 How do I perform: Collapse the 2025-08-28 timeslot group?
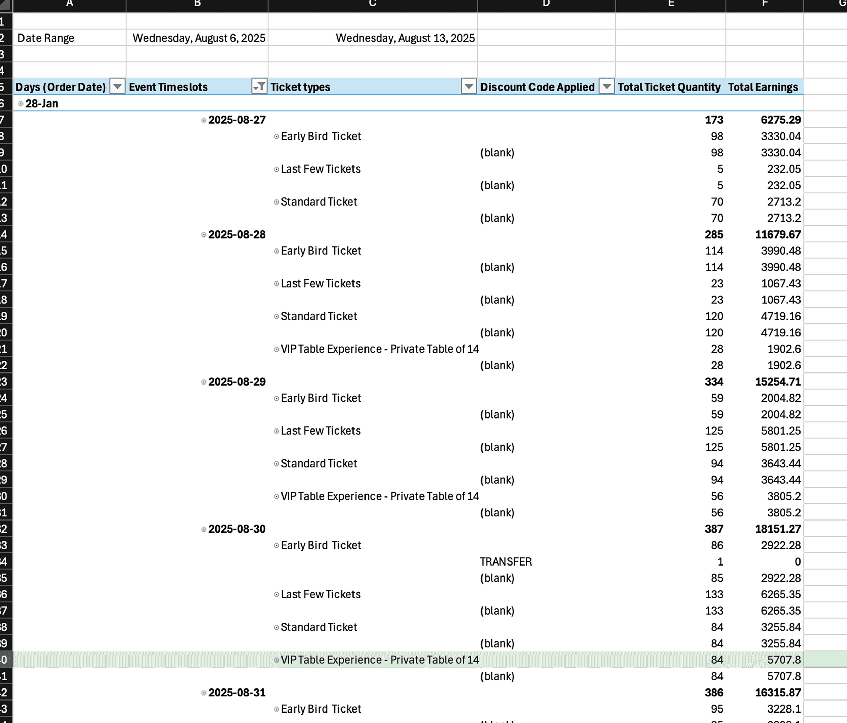pyautogui.click(x=204, y=235)
